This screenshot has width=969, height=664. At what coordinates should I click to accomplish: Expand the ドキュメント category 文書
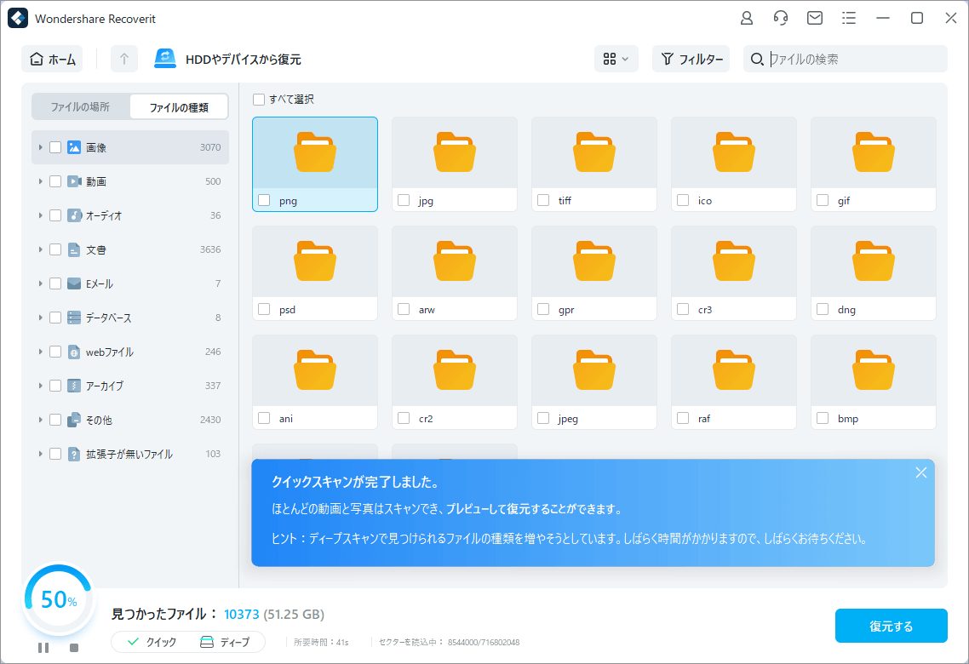point(40,249)
